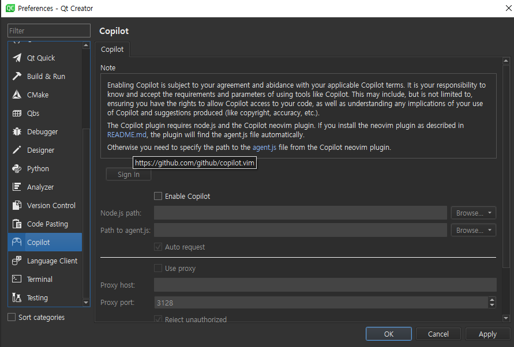
Task: Open the Debugger bug icon
Action: (x=17, y=132)
